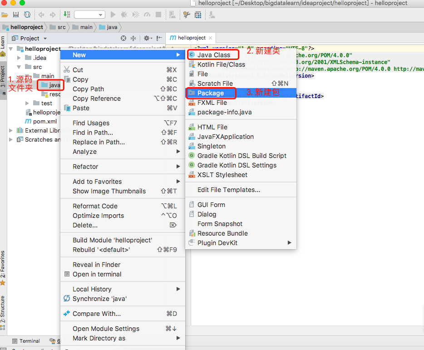Click the Save All toolbar icon
Screen dimensions: 424x350
click(16, 15)
